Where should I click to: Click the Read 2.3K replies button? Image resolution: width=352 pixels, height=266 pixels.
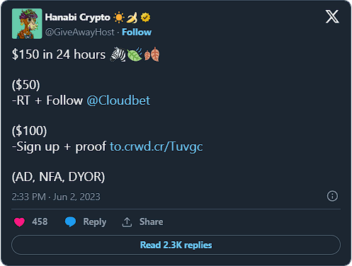(x=176, y=245)
